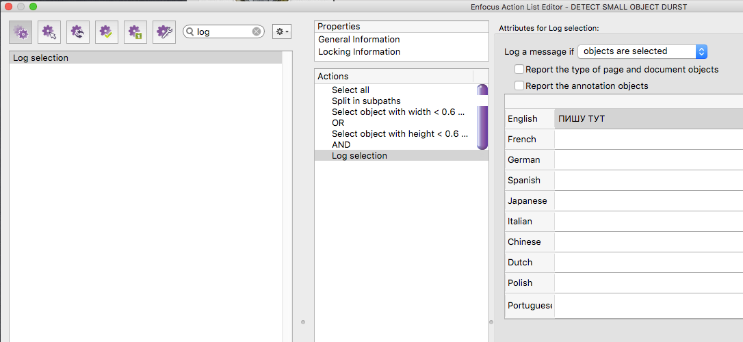Select the 'Split in subpaths' action

(x=366, y=101)
